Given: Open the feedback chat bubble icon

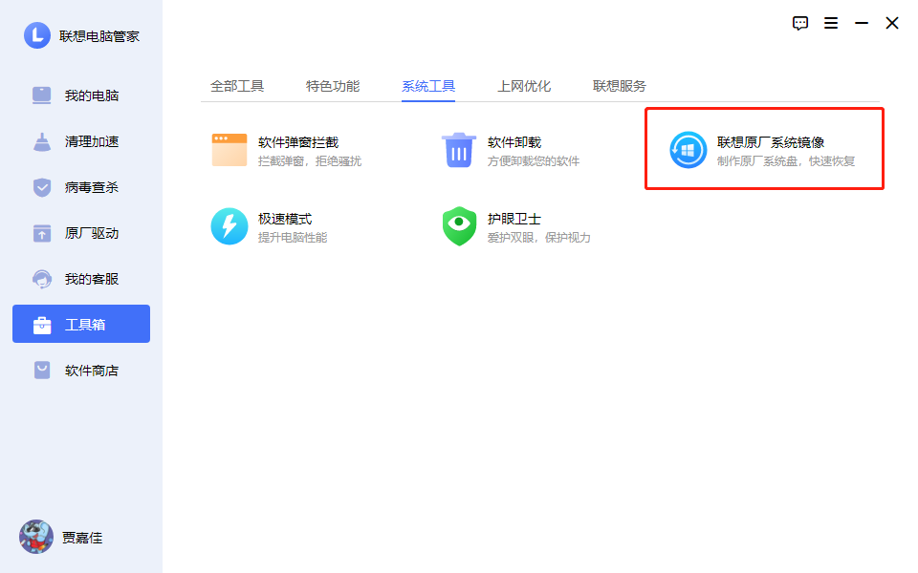Looking at the screenshot, I should pos(800,23).
